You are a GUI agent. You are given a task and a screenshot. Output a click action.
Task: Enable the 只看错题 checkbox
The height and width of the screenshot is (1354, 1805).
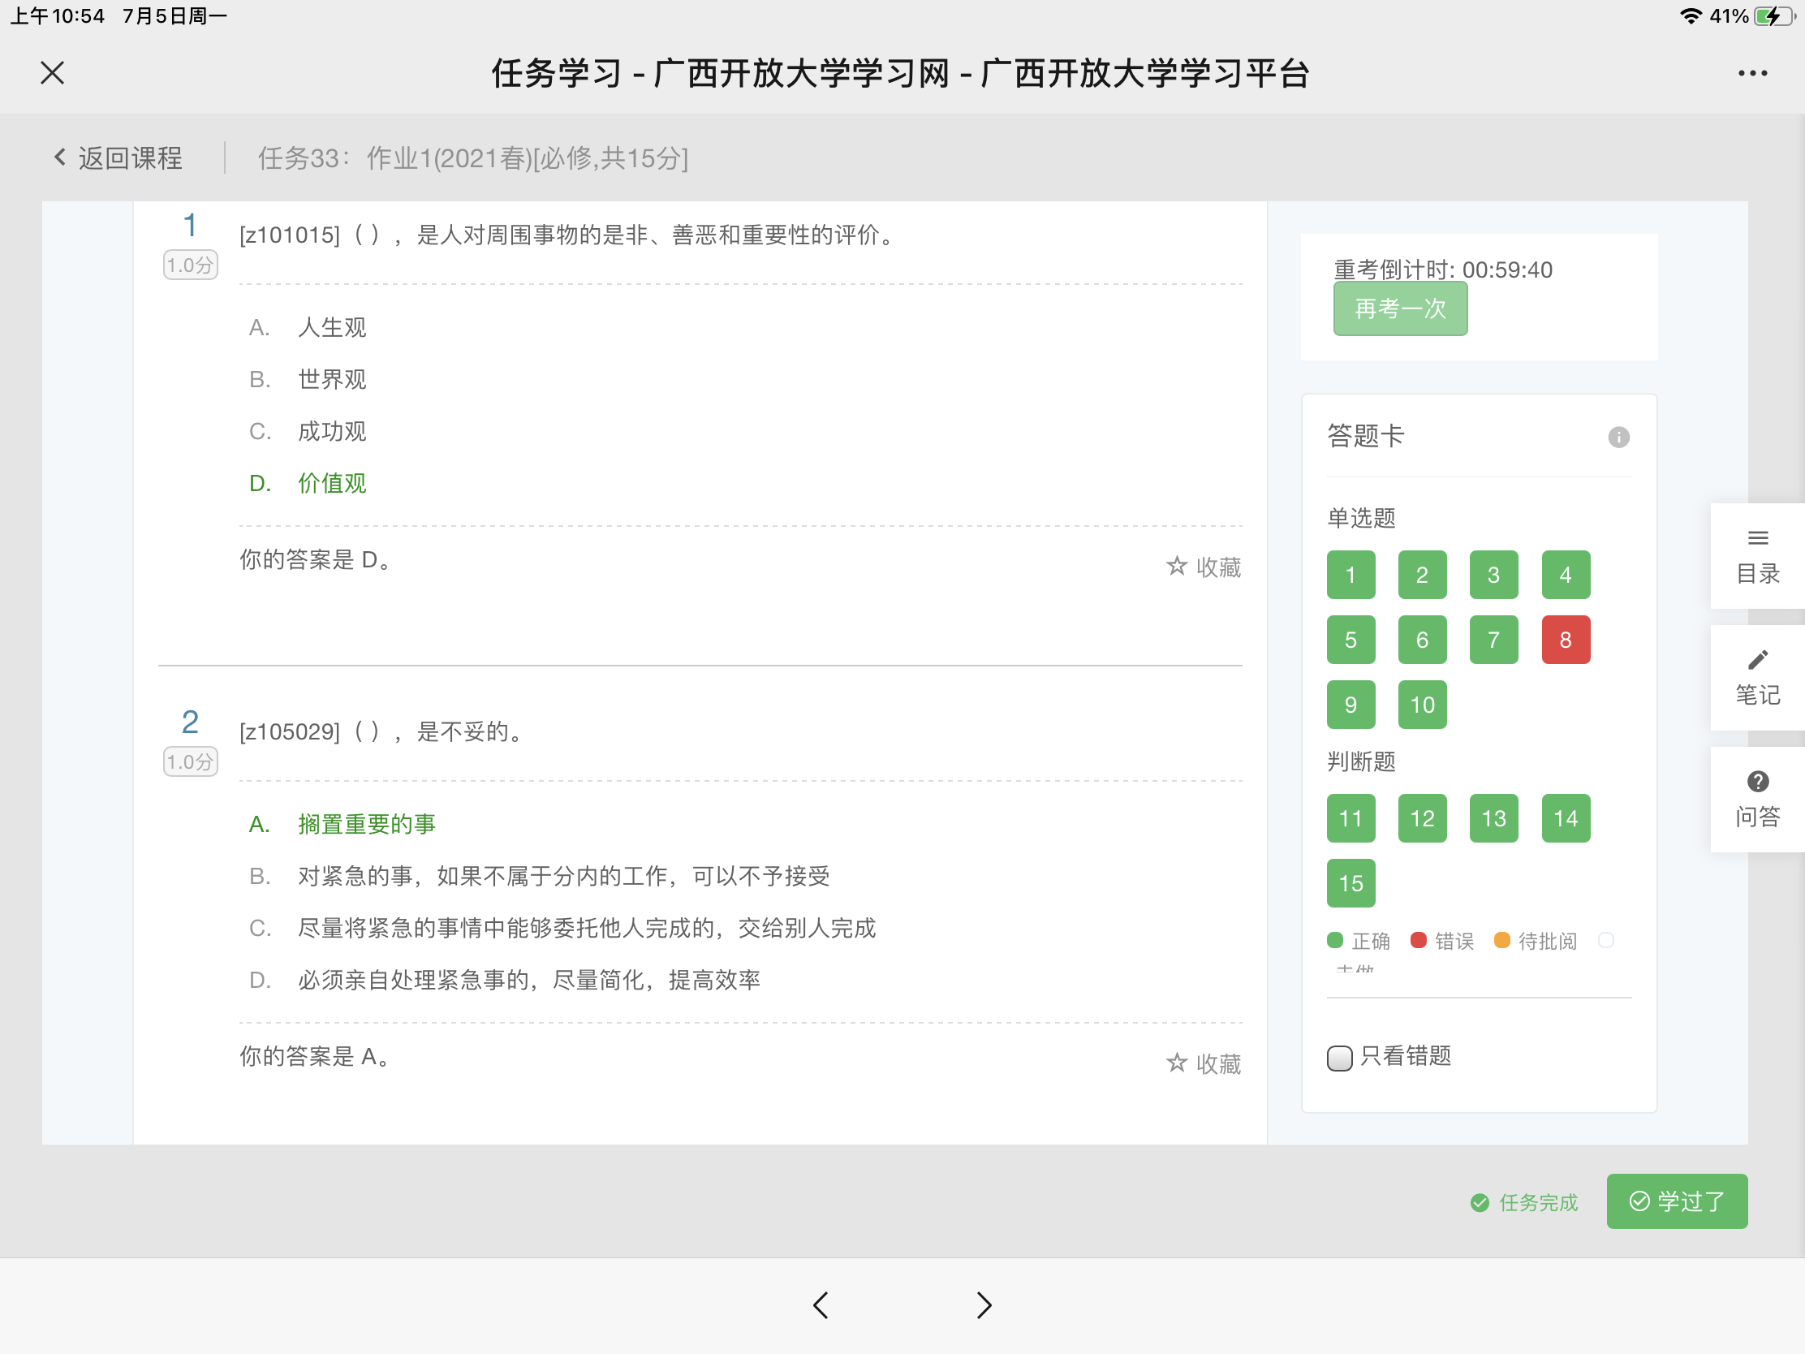[x=1339, y=1058]
